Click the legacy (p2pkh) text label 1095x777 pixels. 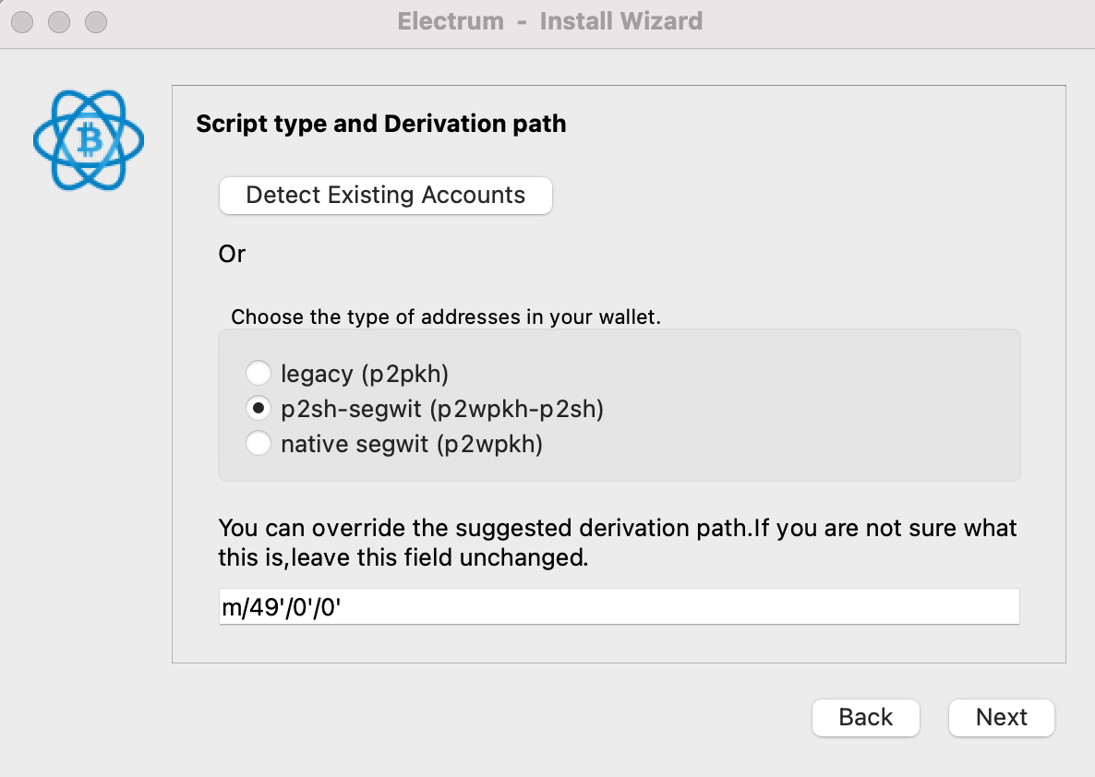tap(365, 374)
